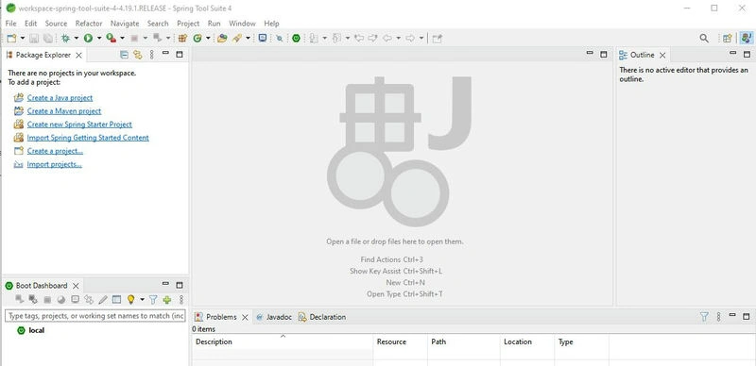Open the Search toolbar dropdown arrow
Image resolution: width=756 pixels, height=366 pixels.
coord(248,38)
